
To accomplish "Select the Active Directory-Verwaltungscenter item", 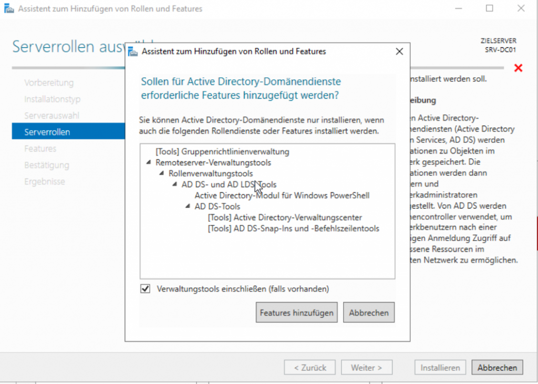I will [x=285, y=217].
